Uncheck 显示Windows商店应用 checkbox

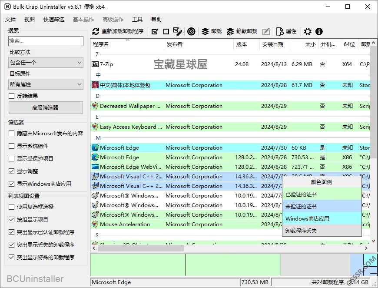(12, 184)
